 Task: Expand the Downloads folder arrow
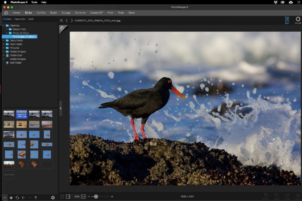(x=3, y=44)
